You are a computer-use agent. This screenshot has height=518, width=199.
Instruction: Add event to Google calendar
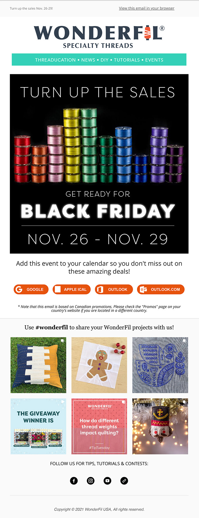click(x=31, y=289)
